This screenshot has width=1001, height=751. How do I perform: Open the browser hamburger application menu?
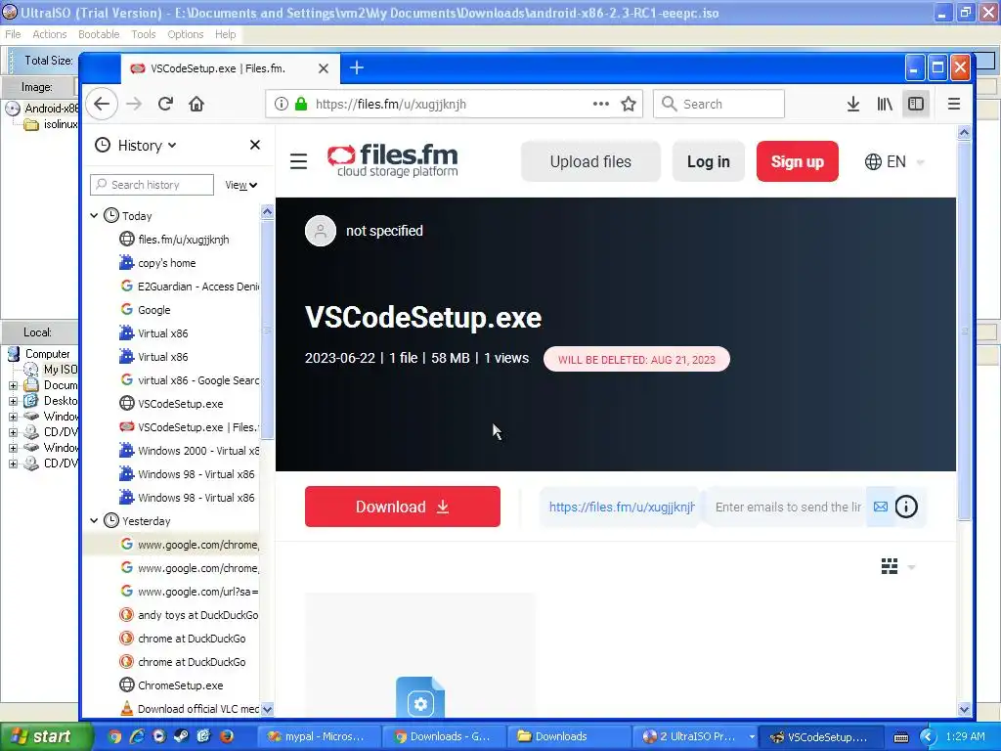coord(954,104)
